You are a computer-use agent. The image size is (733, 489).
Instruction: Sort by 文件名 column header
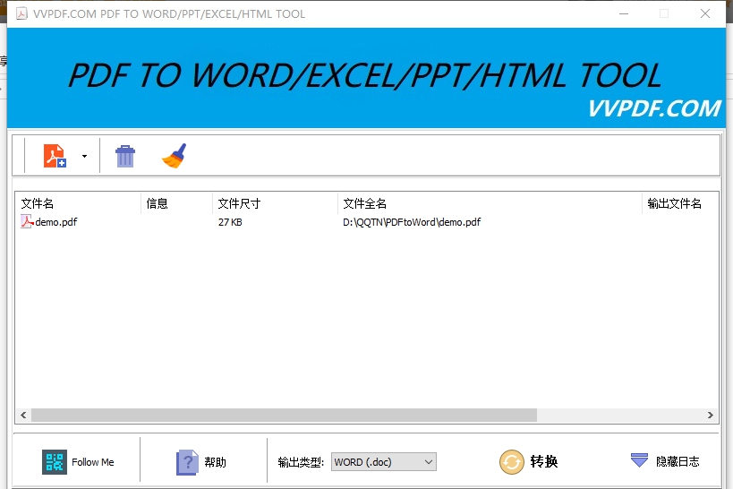(79, 203)
